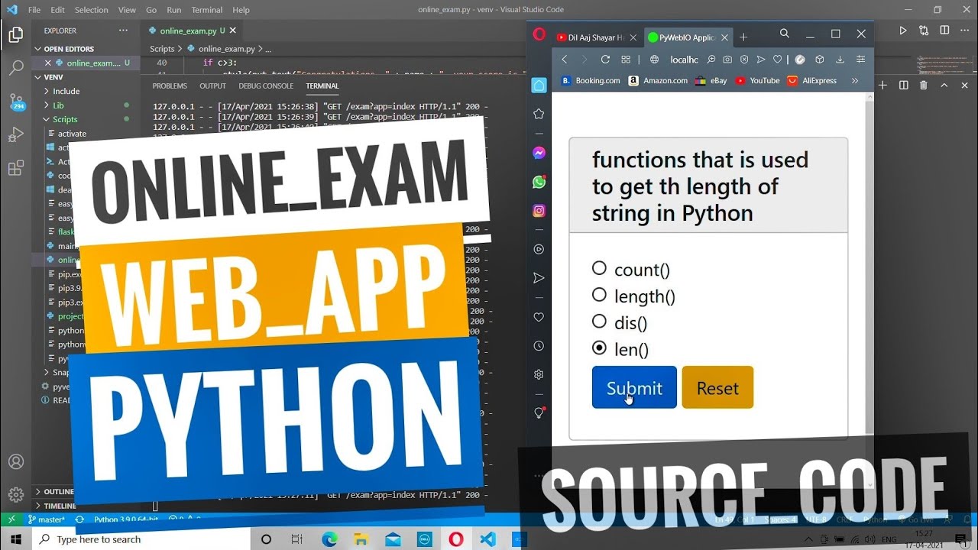Open the Terminal menu
Viewport: 978px width, 550px height.
pos(206,10)
